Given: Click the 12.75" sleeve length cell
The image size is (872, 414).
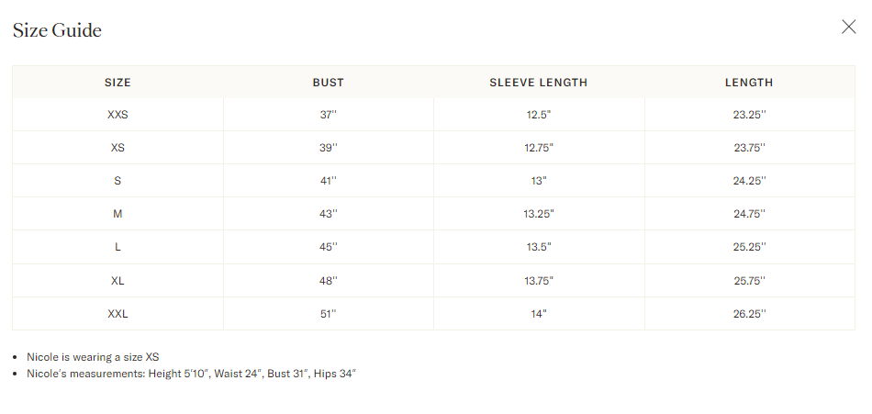Looking at the screenshot, I should [x=539, y=148].
